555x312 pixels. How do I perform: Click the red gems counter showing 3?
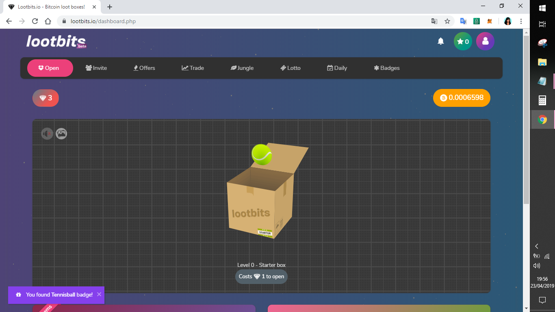[x=46, y=98]
